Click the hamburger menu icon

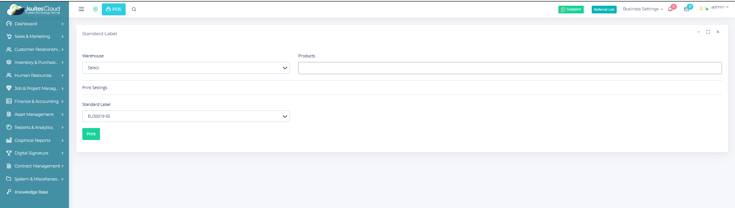pyautogui.click(x=81, y=9)
